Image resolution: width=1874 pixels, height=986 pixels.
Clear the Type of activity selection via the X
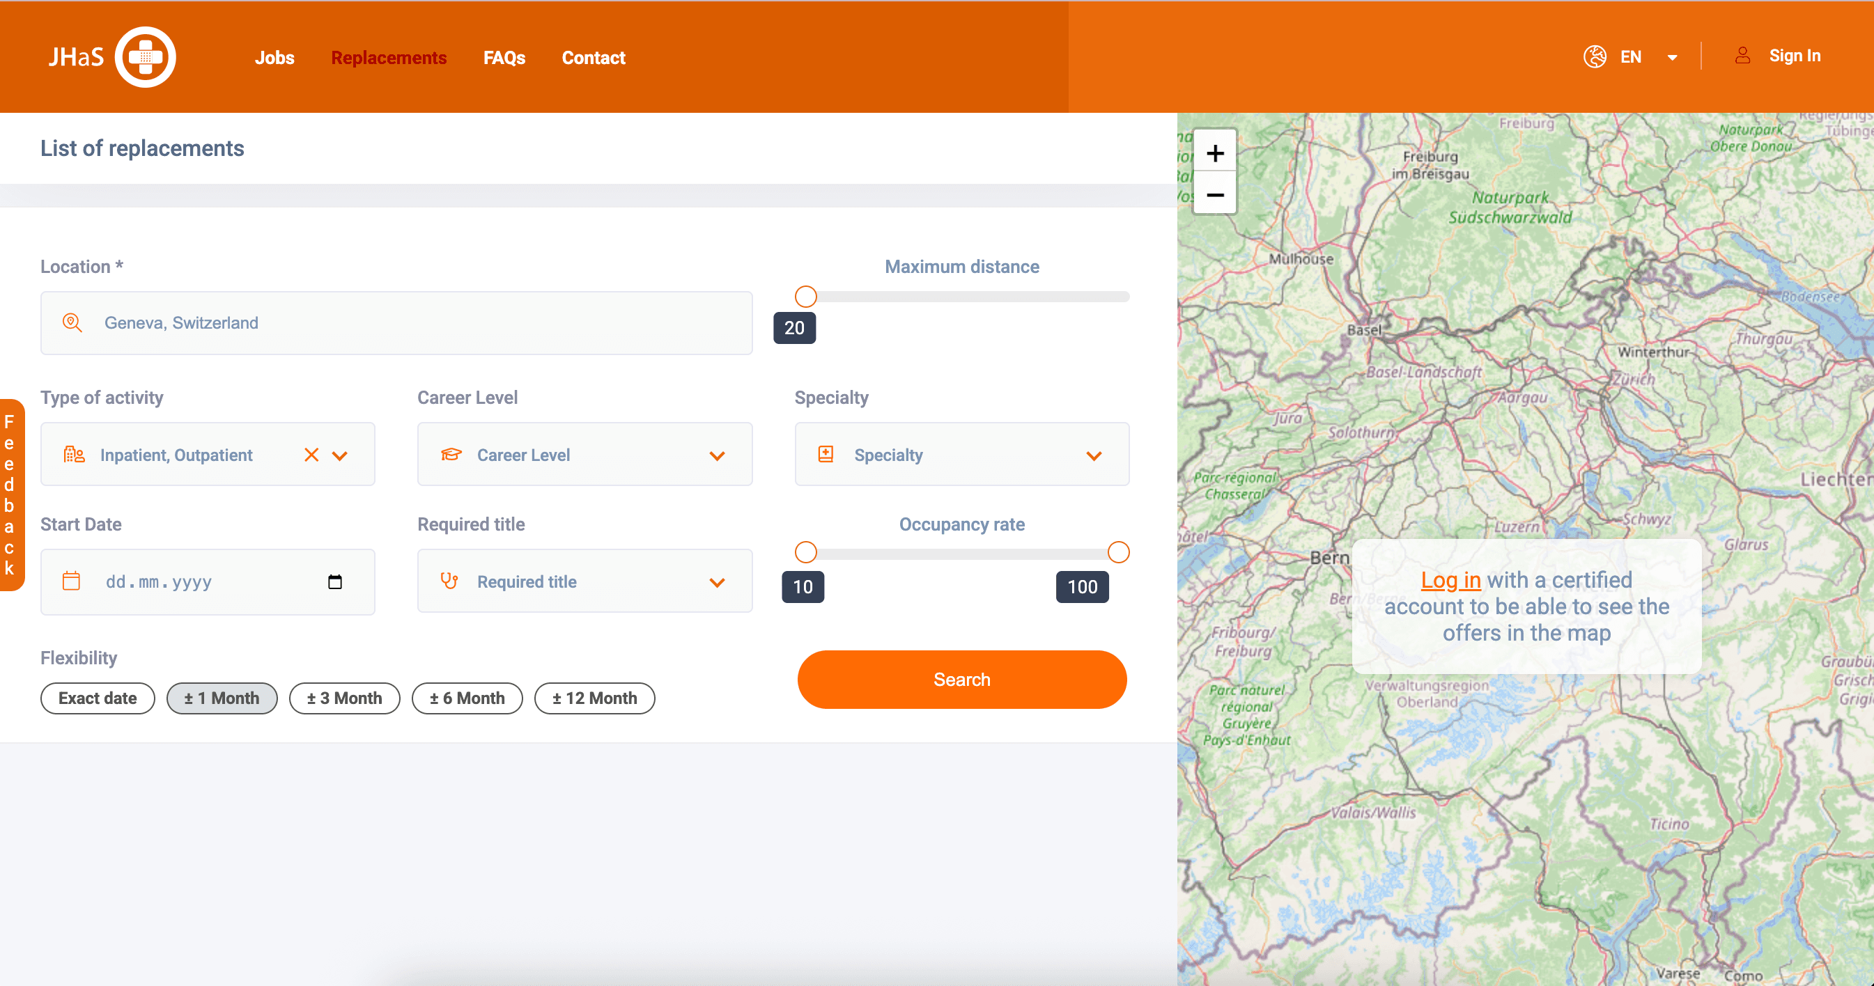tap(311, 455)
